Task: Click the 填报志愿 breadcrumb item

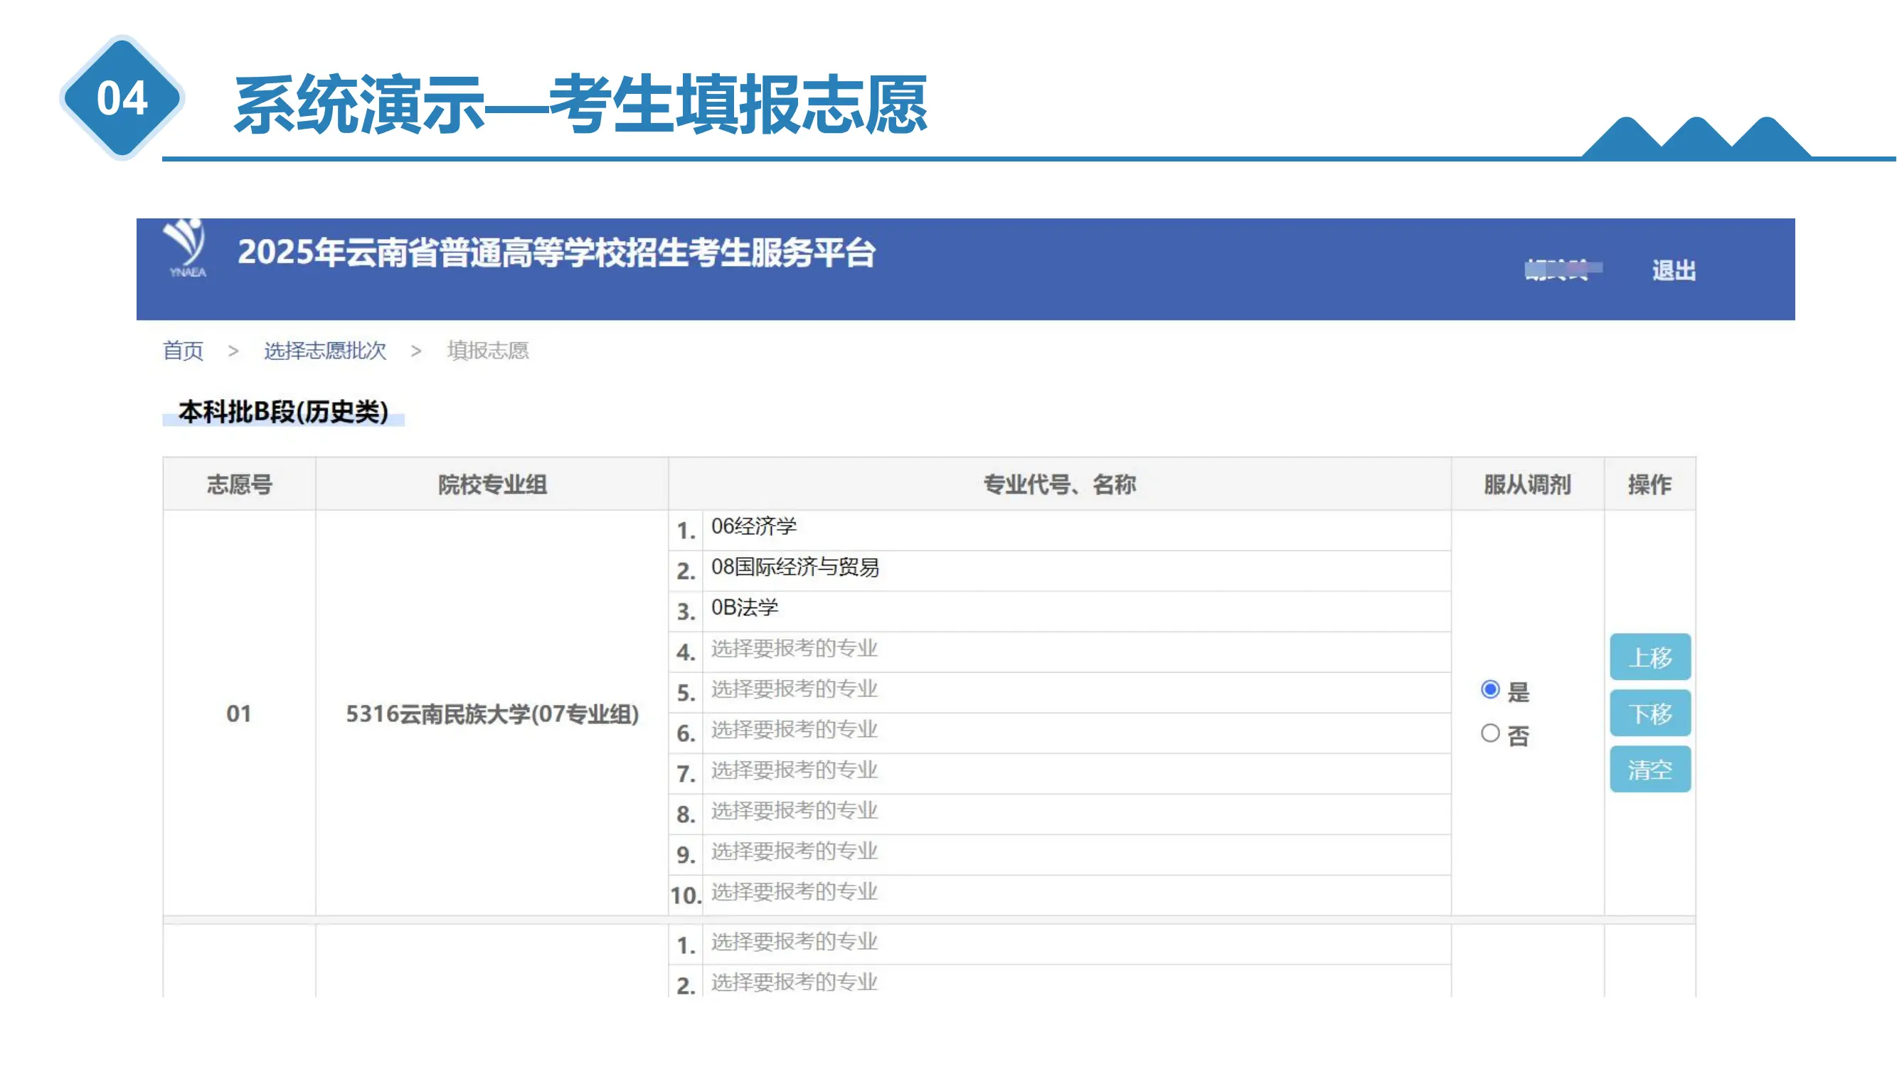Action: [487, 351]
